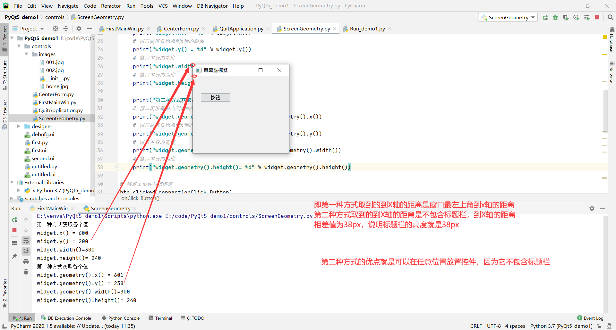Open Terminal tool window
The height and width of the screenshot is (330, 616).
tap(160, 318)
